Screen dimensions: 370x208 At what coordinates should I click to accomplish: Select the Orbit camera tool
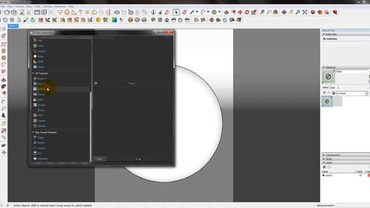(284, 12)
